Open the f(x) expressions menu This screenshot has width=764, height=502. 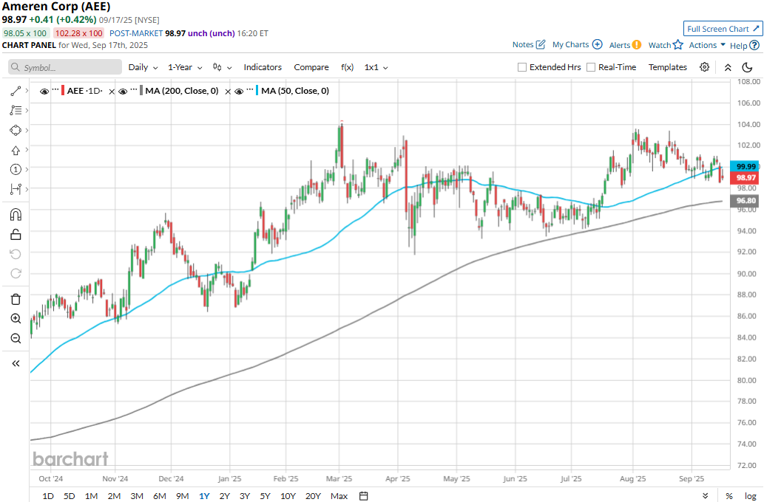point(348,67)
